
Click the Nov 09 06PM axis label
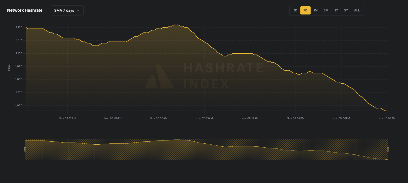click(x=341, y=118)
